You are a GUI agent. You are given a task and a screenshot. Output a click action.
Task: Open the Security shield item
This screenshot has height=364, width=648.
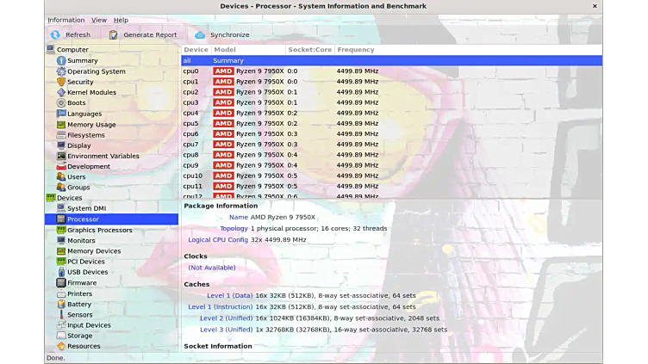61,82
